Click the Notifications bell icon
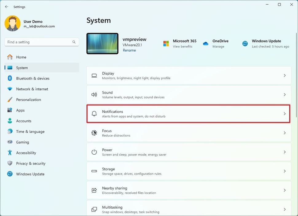Screen dimensions: 298x216 tap(94, 114)
